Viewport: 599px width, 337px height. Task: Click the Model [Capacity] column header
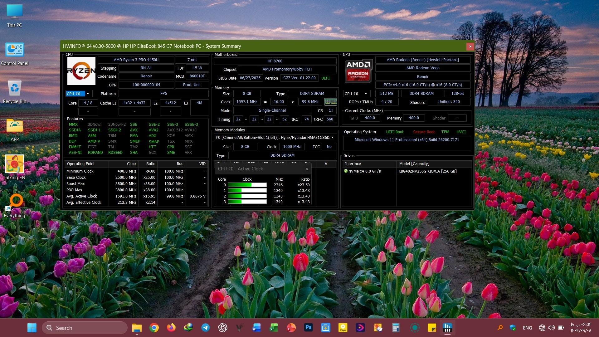click(414, 164)
